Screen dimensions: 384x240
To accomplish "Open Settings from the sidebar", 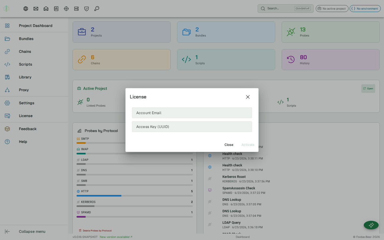I will [34, 103].
